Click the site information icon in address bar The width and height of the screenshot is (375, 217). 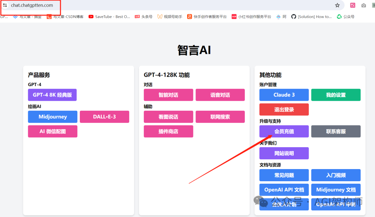click(5, 5)
